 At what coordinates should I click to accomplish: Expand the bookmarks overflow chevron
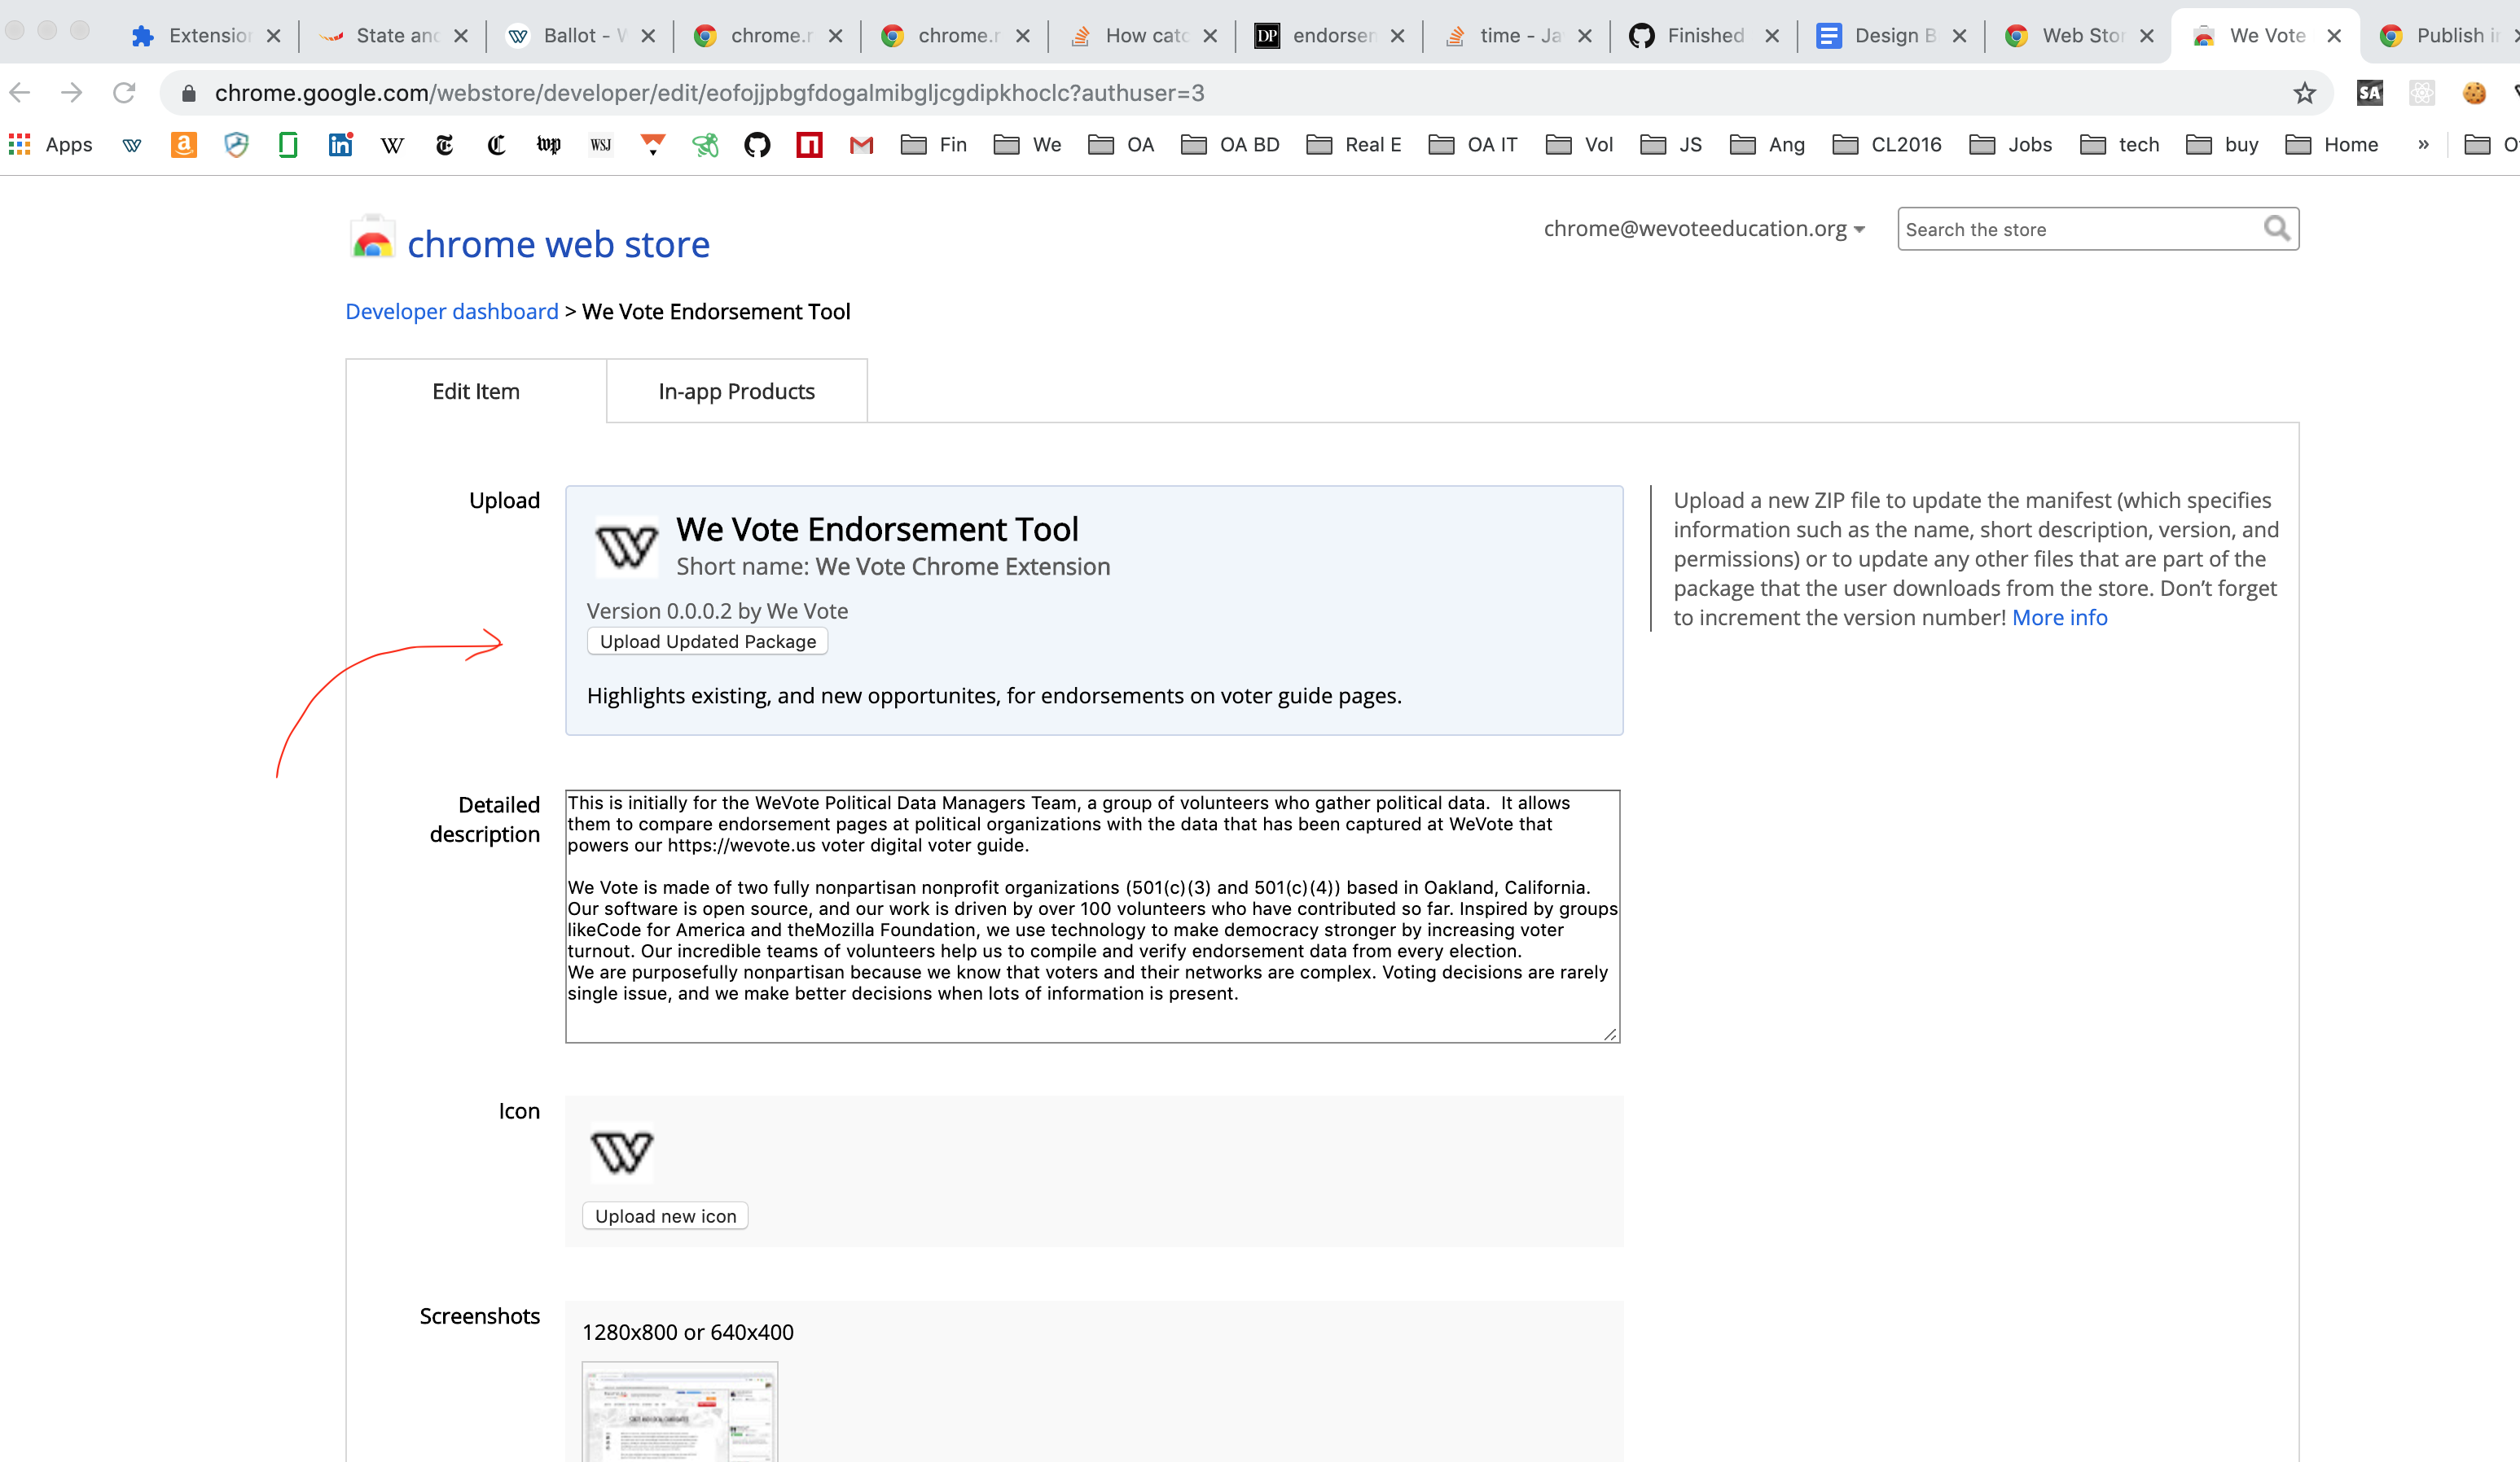coord(2423,145)
